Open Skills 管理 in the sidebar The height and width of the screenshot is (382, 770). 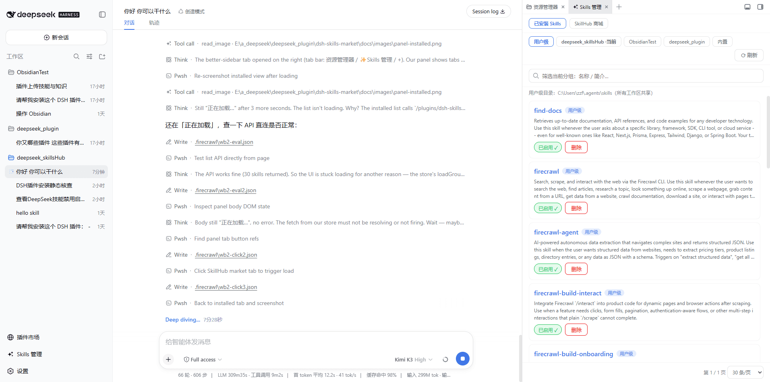[25, 354]
